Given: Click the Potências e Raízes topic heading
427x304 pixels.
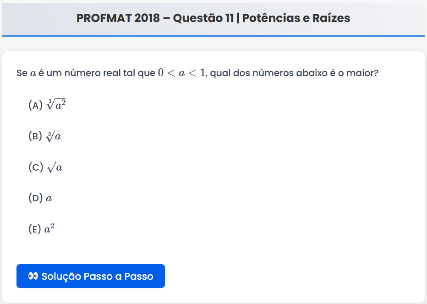Looking at the screenshot, I should click(296, 18).
